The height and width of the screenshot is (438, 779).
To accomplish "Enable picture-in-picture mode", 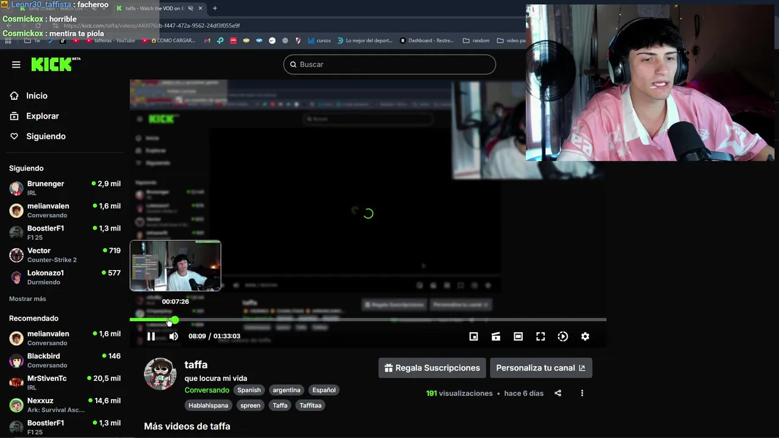I will pyautogui.click(x=473, y=336).
